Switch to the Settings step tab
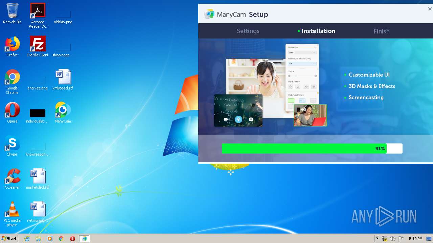 click(x=248, y=31)
